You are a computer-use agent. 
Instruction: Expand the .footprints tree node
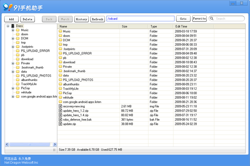13,47
